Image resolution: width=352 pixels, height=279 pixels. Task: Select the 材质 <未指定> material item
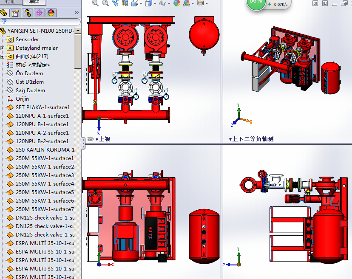33,65
